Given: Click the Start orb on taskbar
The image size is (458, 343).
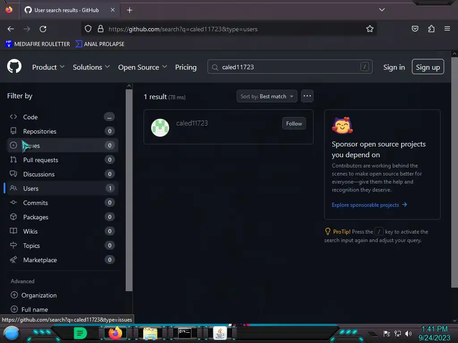Looking at the screenshot, I should (11, 333).
